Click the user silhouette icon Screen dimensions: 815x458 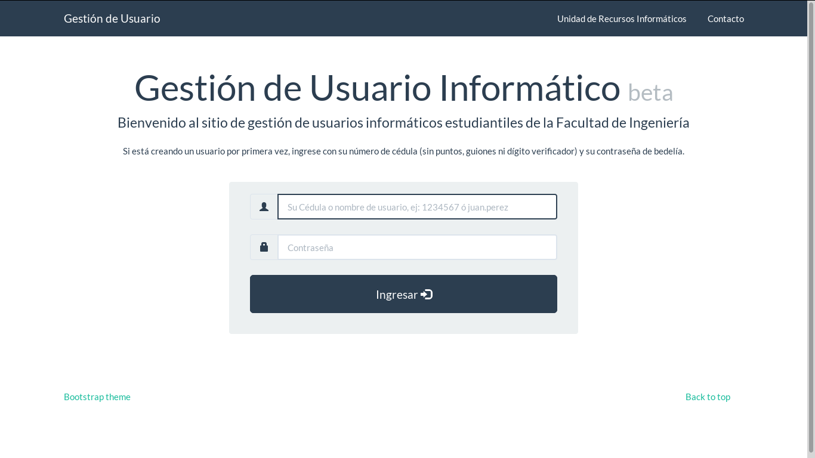[x=264, y=207]
